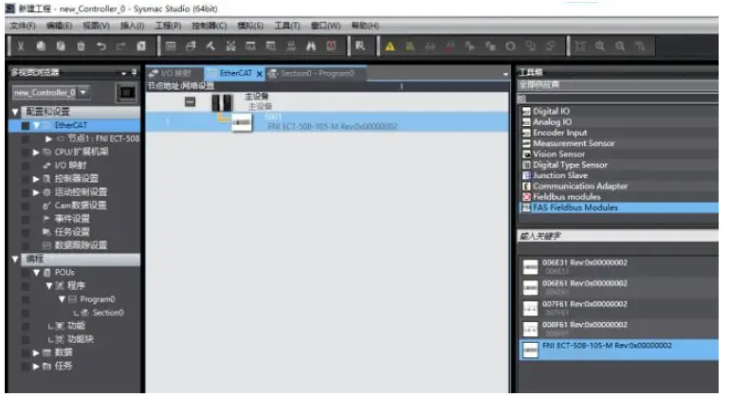Viewport: 730px width, 397px height.
Task: Close the EtherCAT tab
Action: click(x=260, y=74)
